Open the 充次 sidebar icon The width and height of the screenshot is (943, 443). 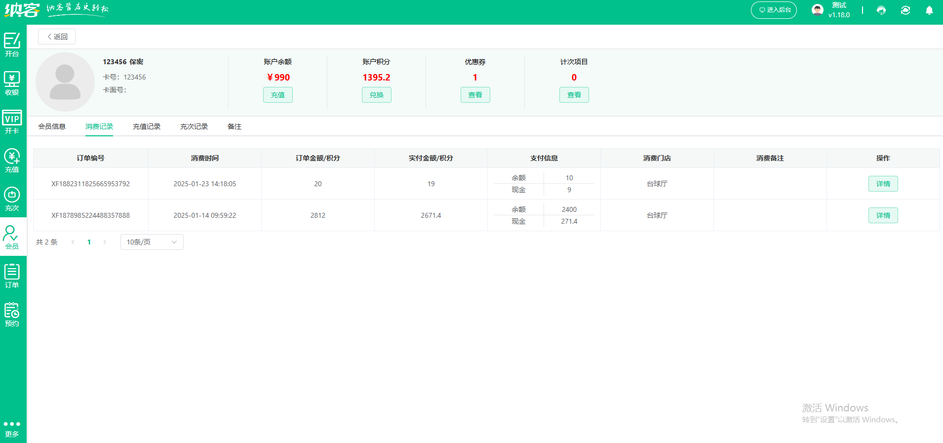(12, 199)
